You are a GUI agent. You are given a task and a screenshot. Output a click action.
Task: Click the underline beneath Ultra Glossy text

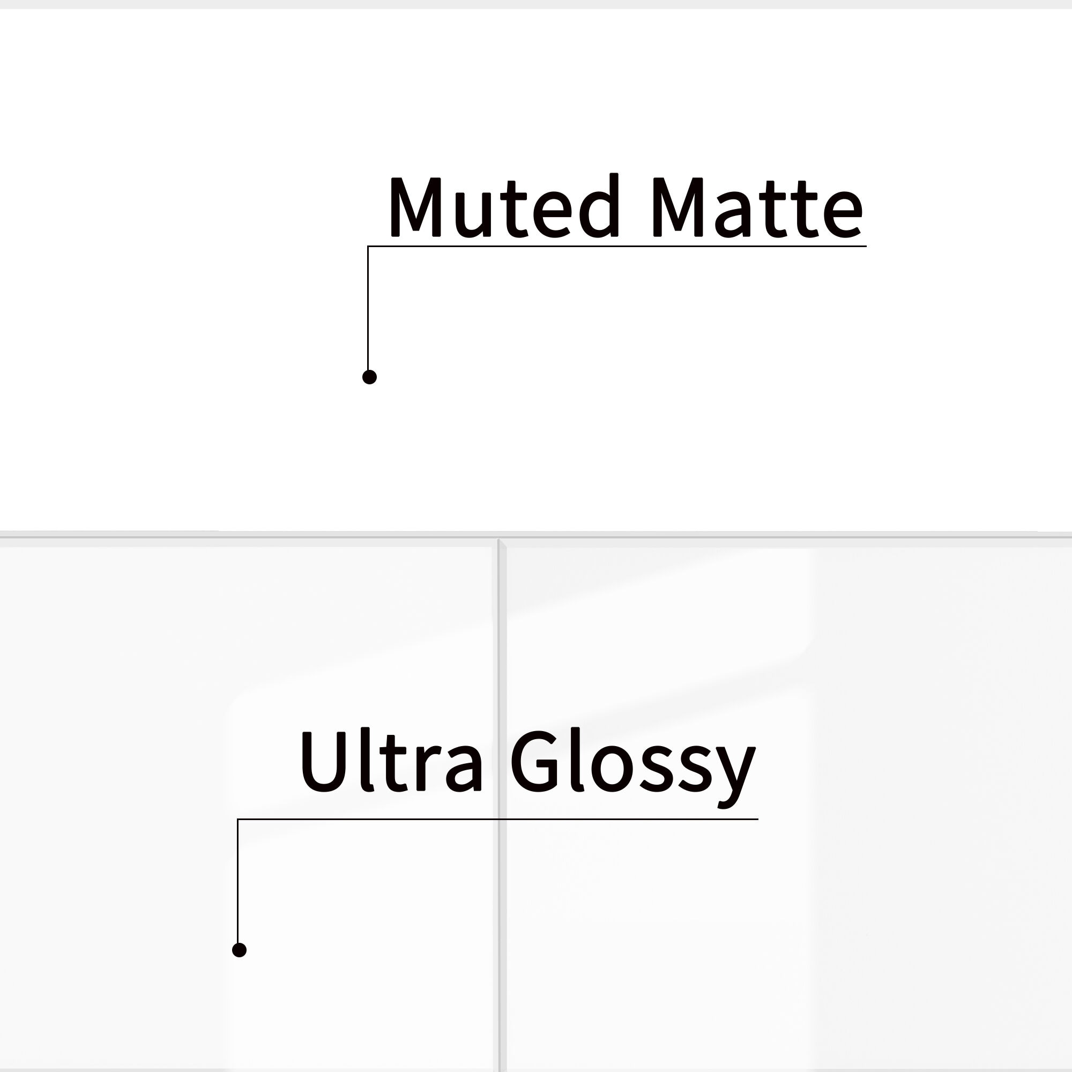click(x=498, y=818)
